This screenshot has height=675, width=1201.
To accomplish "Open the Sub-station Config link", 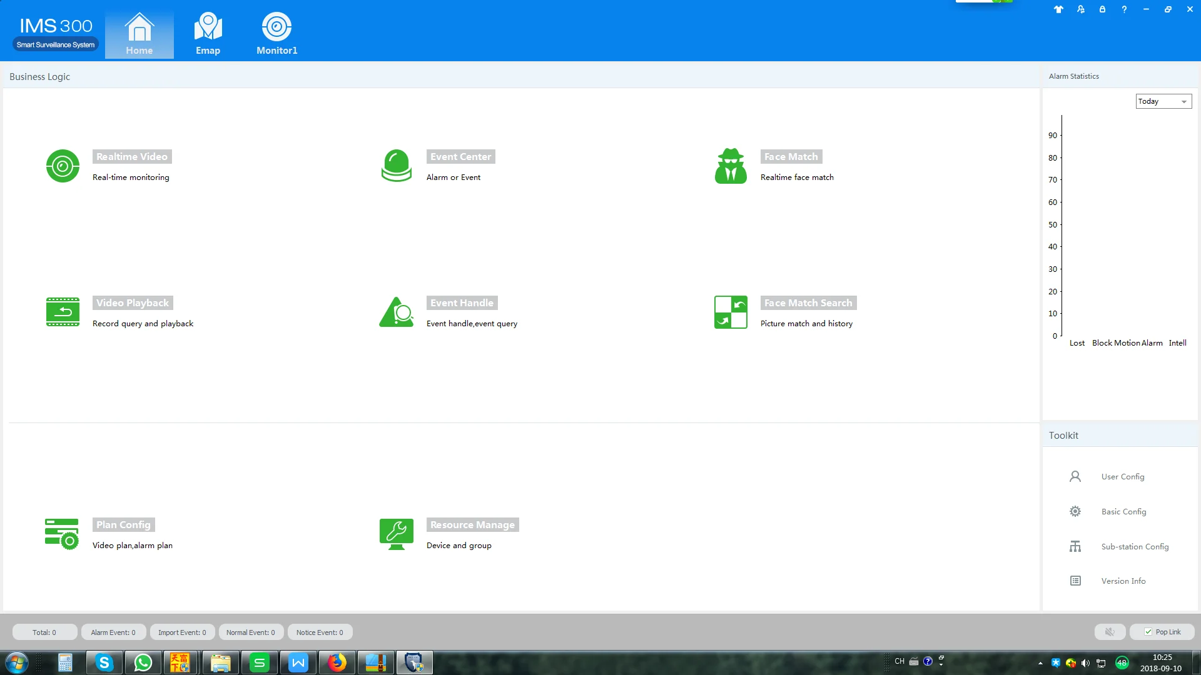I will [x=1135, y=546].
